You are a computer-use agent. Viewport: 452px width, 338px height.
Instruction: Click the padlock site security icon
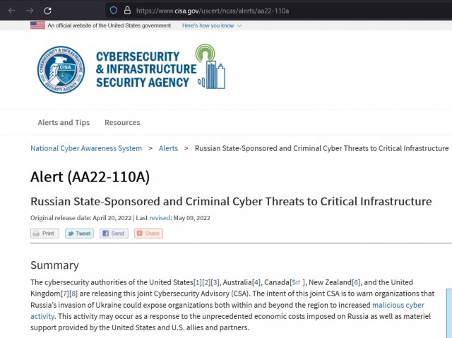click(127, 11)
